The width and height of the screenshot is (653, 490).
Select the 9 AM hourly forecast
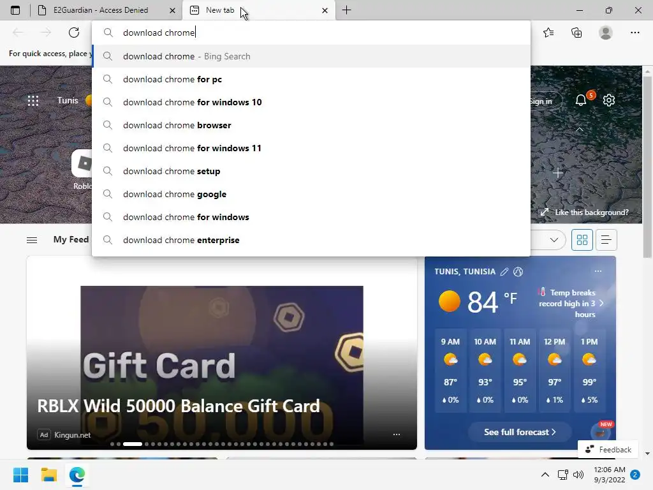[x=450, y=371]
